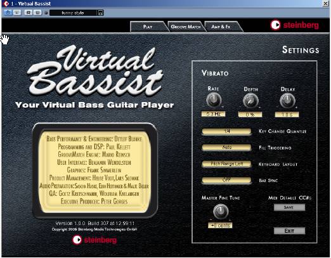Open the Bar Sync OFF dropdown
Screen dimensions: 331x258
tap(226, 180)
